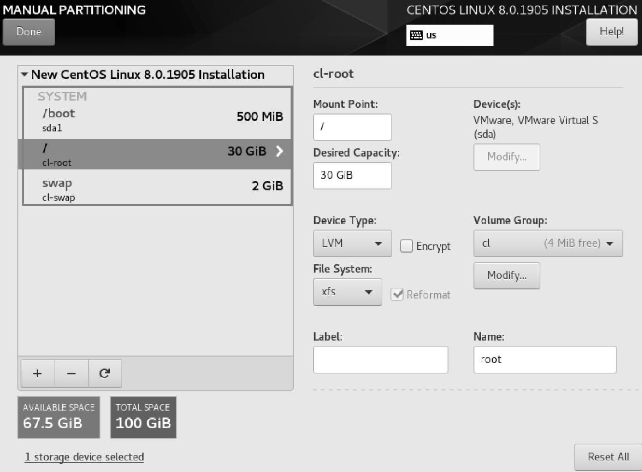Collapse the New CentOS Linux 8.0.1905 Installation section
Viewport: 642px width, 472px height.
click(25, 75)
